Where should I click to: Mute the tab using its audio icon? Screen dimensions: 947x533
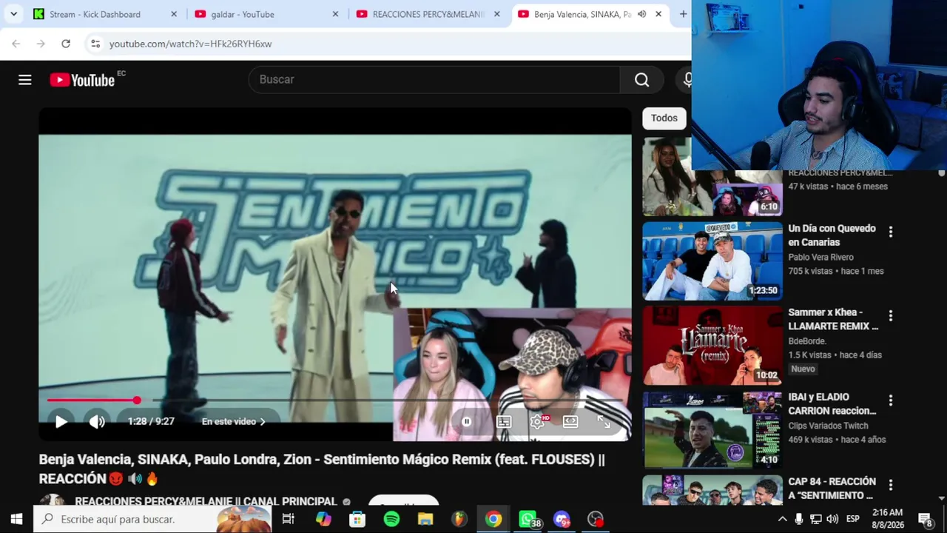point(641,14)
